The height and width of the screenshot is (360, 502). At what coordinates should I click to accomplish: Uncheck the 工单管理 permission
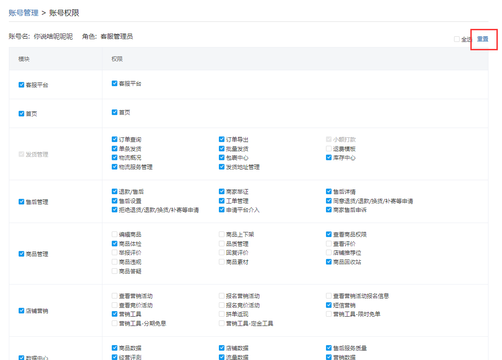pos(222,201)
